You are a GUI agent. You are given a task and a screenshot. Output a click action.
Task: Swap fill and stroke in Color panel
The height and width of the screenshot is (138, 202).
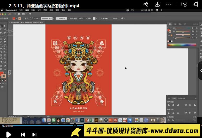[x=171, y=28]
